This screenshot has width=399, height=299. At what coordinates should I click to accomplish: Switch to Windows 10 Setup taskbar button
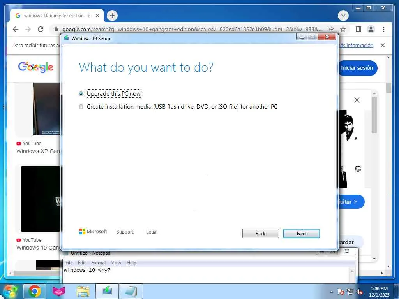click(x=107, y=291)
